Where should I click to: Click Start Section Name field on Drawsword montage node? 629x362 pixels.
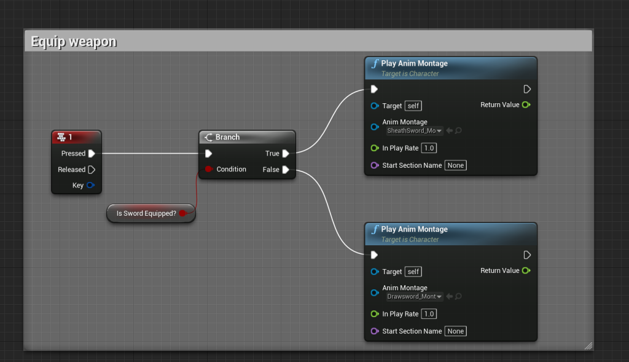coord(455,331)
